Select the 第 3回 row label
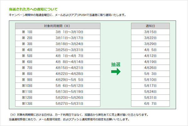188x126 pixels. (x=27, y=44)
